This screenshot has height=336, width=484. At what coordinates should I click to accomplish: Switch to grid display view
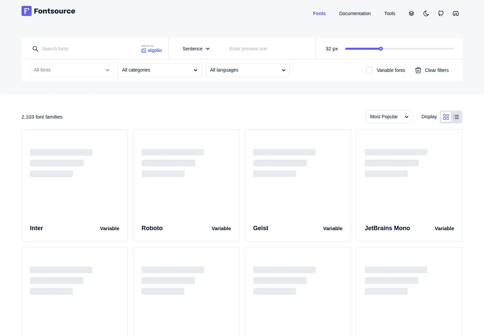coord(446,117)
